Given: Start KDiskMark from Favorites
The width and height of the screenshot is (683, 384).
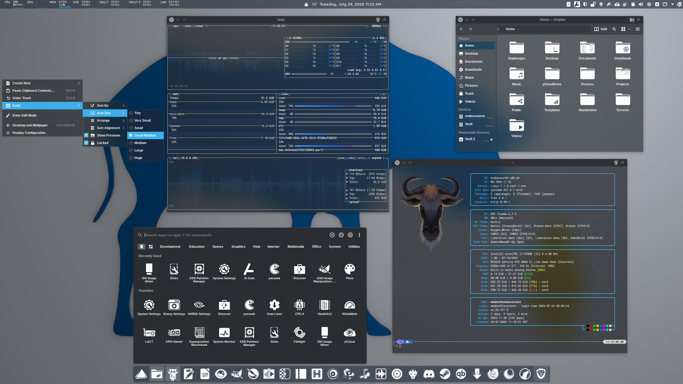Looking at the screenshot, I should [x=350, y=308].
